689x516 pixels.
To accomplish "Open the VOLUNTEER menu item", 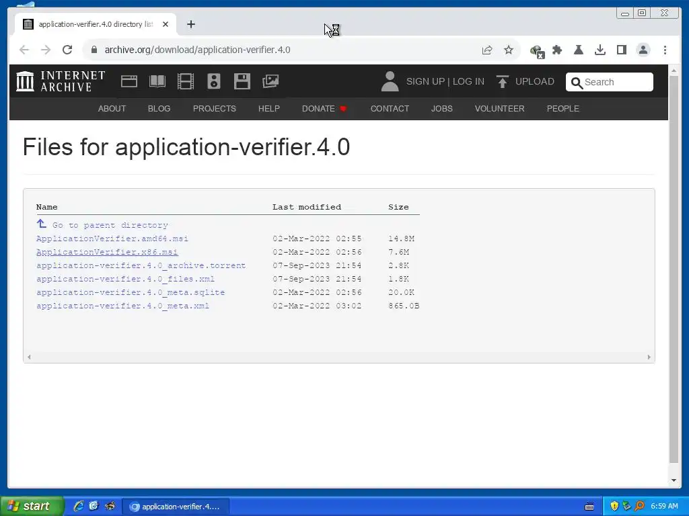I will pyautogui.click(x=500, y=108).
